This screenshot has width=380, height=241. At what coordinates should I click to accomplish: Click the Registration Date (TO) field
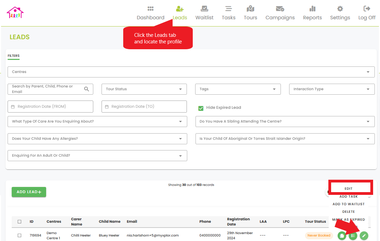144,107
